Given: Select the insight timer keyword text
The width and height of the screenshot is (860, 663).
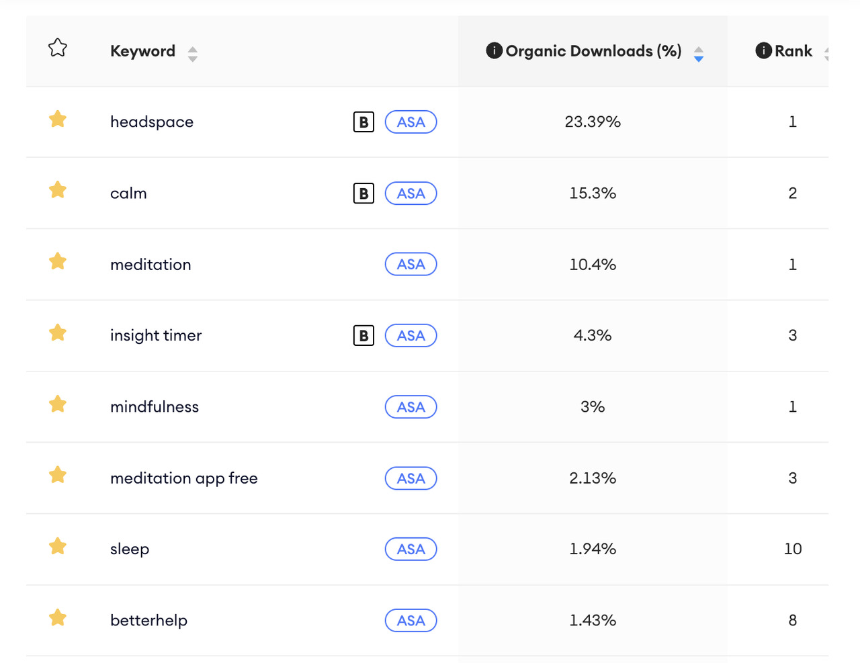Looking at the screenshot, I should 156,336.
